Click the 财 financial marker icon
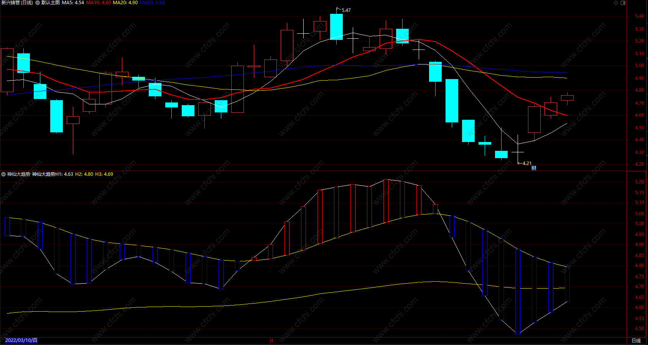The image size is (648, 345). (534, 168)
